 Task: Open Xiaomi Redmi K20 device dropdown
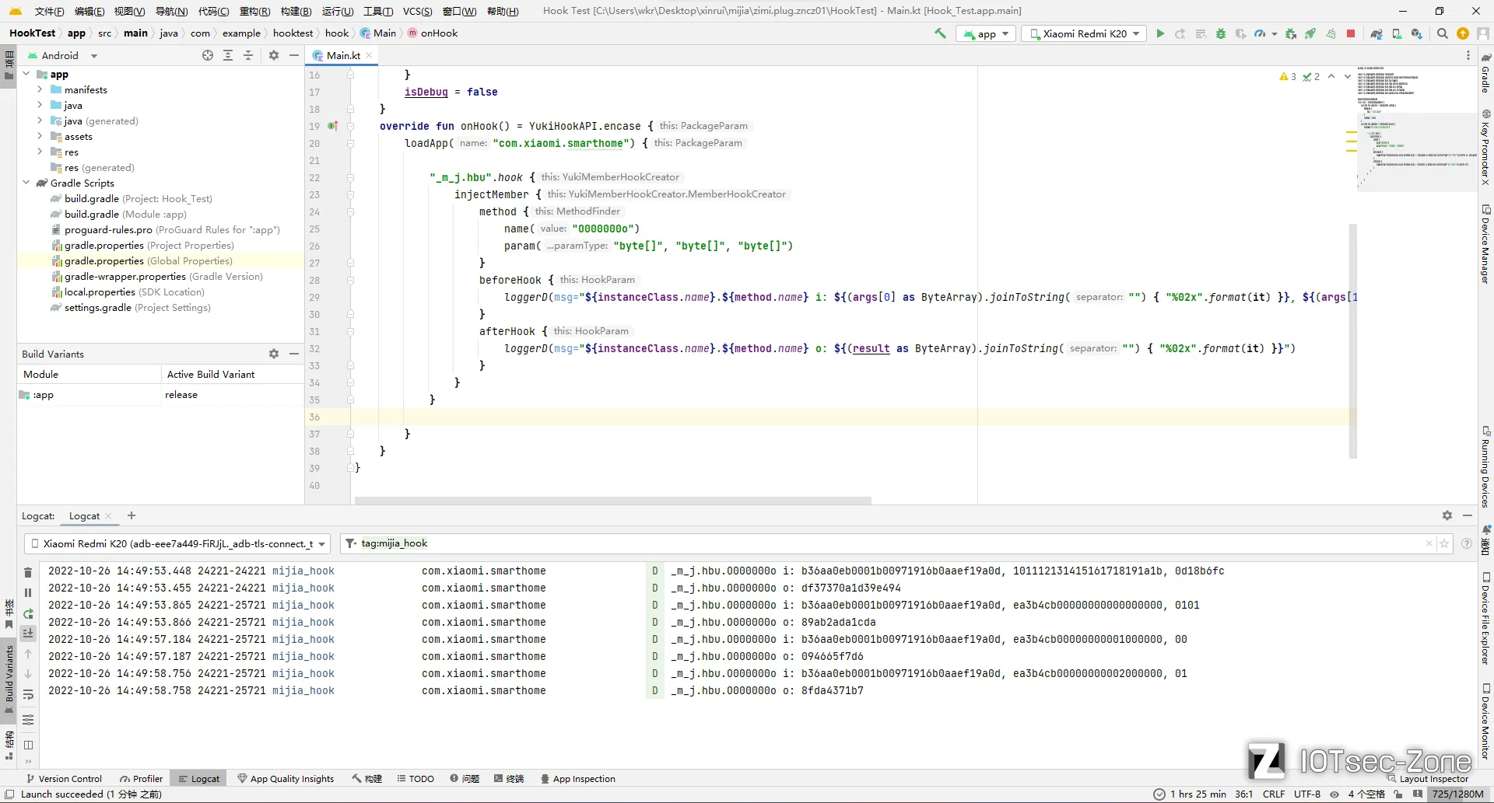coord(1084,33)
